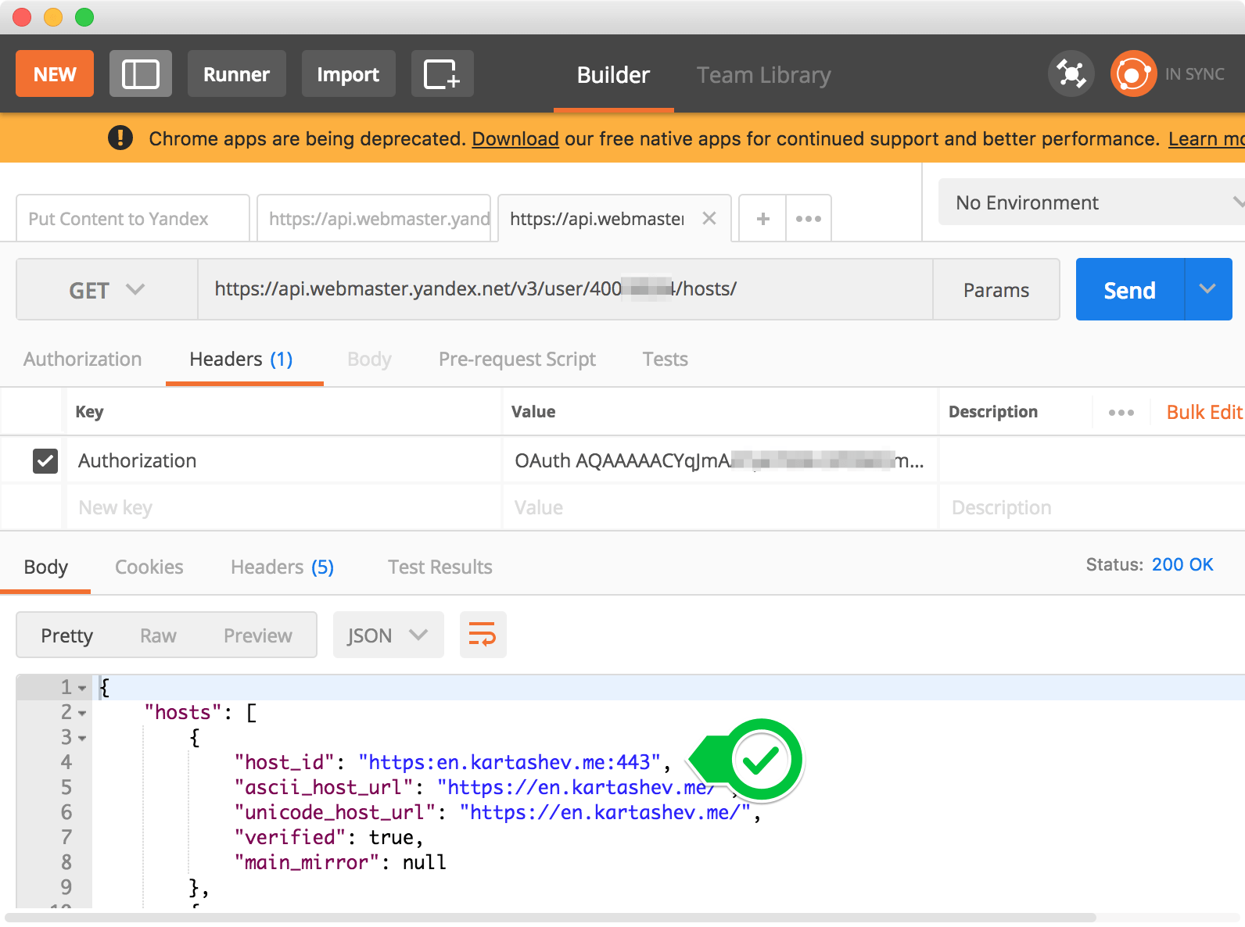Click the Import button

point(348,74)
